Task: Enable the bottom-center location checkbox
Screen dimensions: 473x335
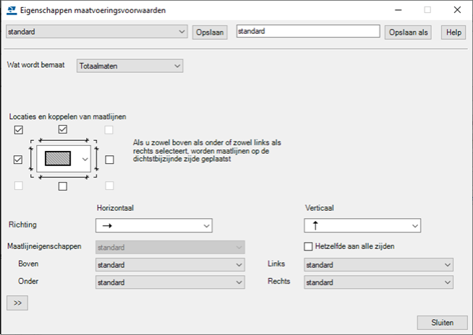Action: [63, 186]
